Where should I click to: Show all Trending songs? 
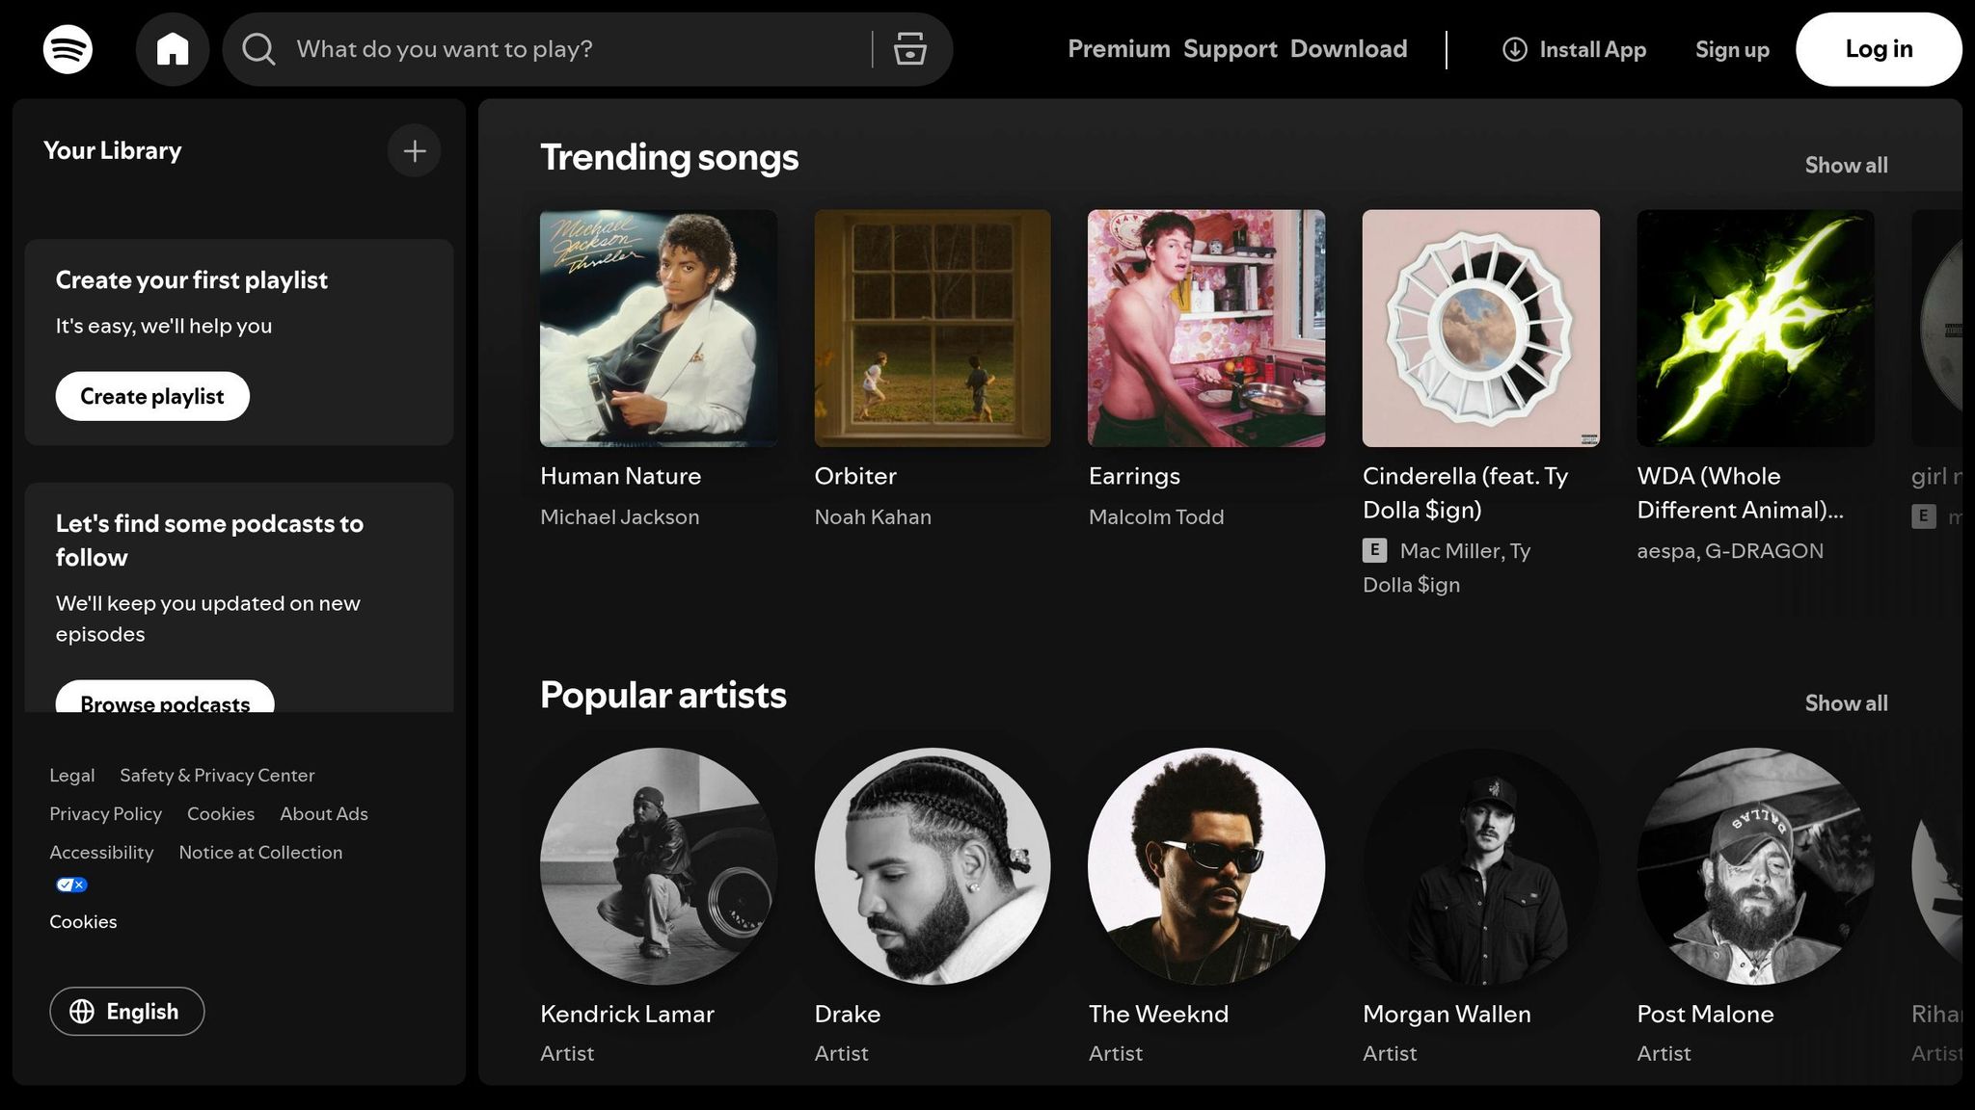[1846, 165]
